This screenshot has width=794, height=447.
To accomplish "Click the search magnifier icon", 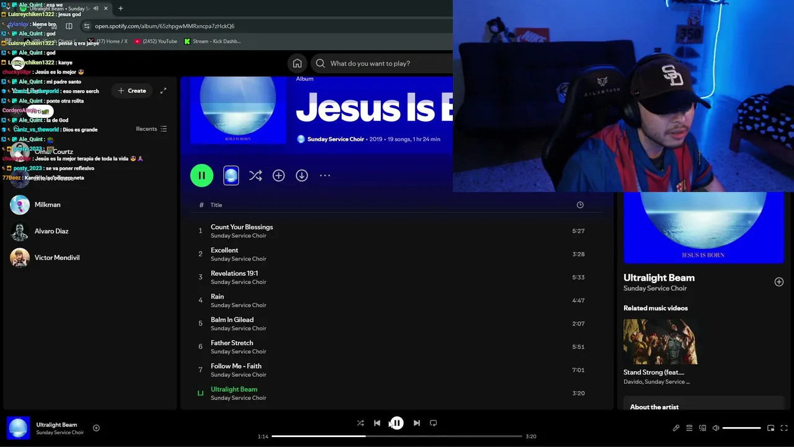I will coord(320,63).
